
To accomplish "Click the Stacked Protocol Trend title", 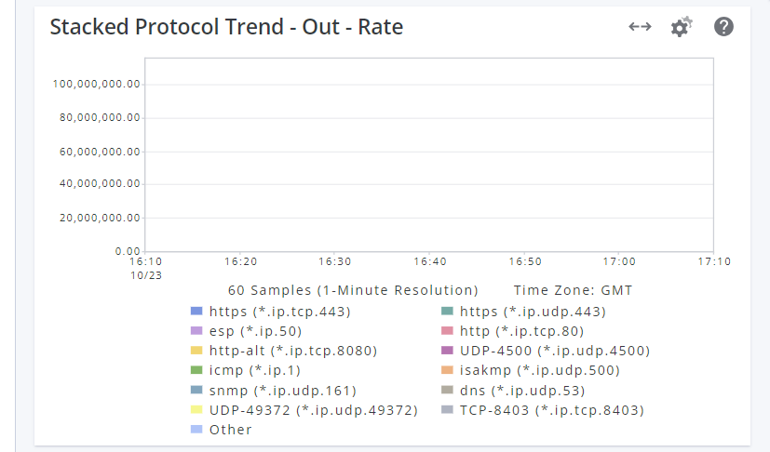I will click(x=226, y=27).
